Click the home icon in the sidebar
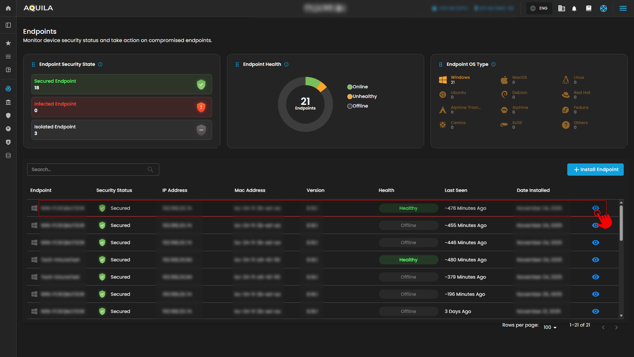Viewport: 634px width, 357px height. pos(8,8)
